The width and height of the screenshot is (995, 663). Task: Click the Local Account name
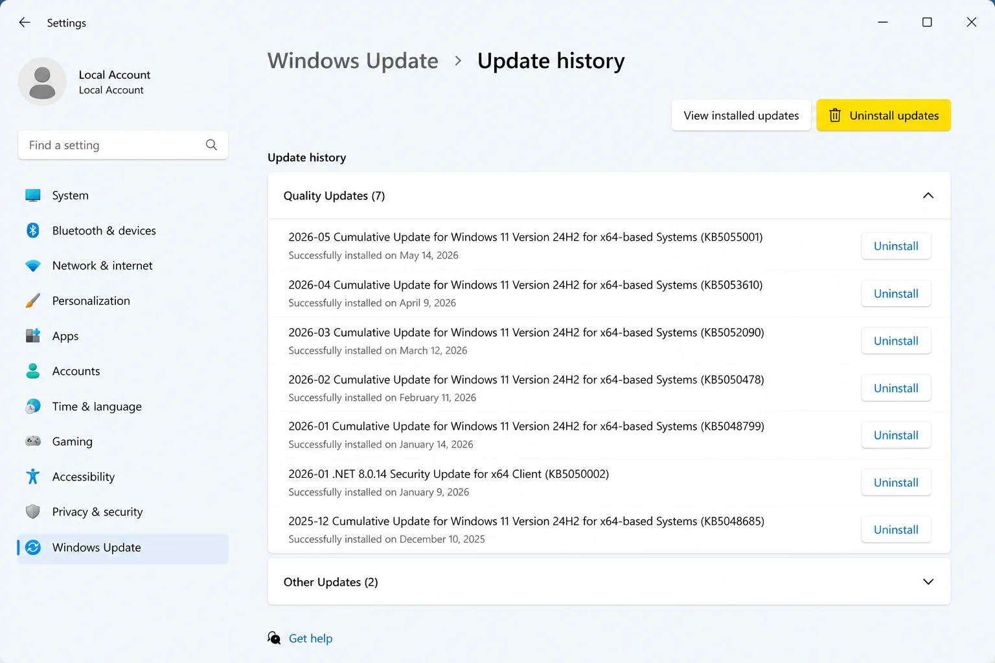pyautogui.click(x=115, y=74)
